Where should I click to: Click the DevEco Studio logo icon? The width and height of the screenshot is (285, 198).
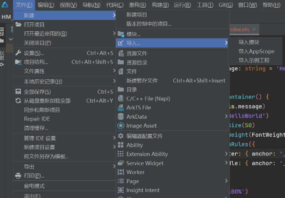[x=5, y=5]
